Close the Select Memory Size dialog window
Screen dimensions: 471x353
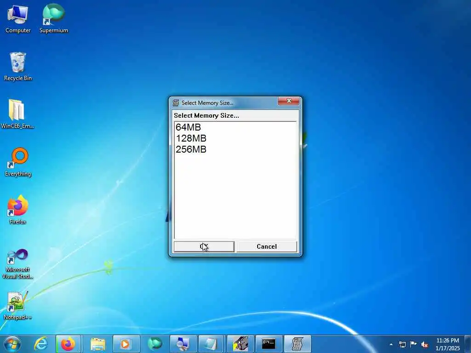pos(289,101)
